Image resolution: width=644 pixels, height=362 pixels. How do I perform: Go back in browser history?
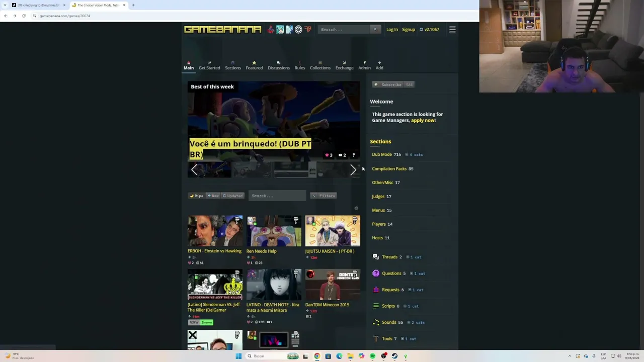(x=6, y=16)
